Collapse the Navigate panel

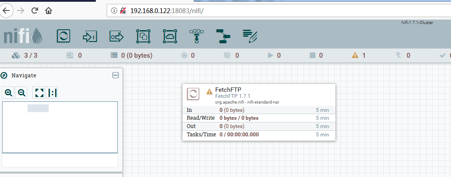(x=115, y=75)
